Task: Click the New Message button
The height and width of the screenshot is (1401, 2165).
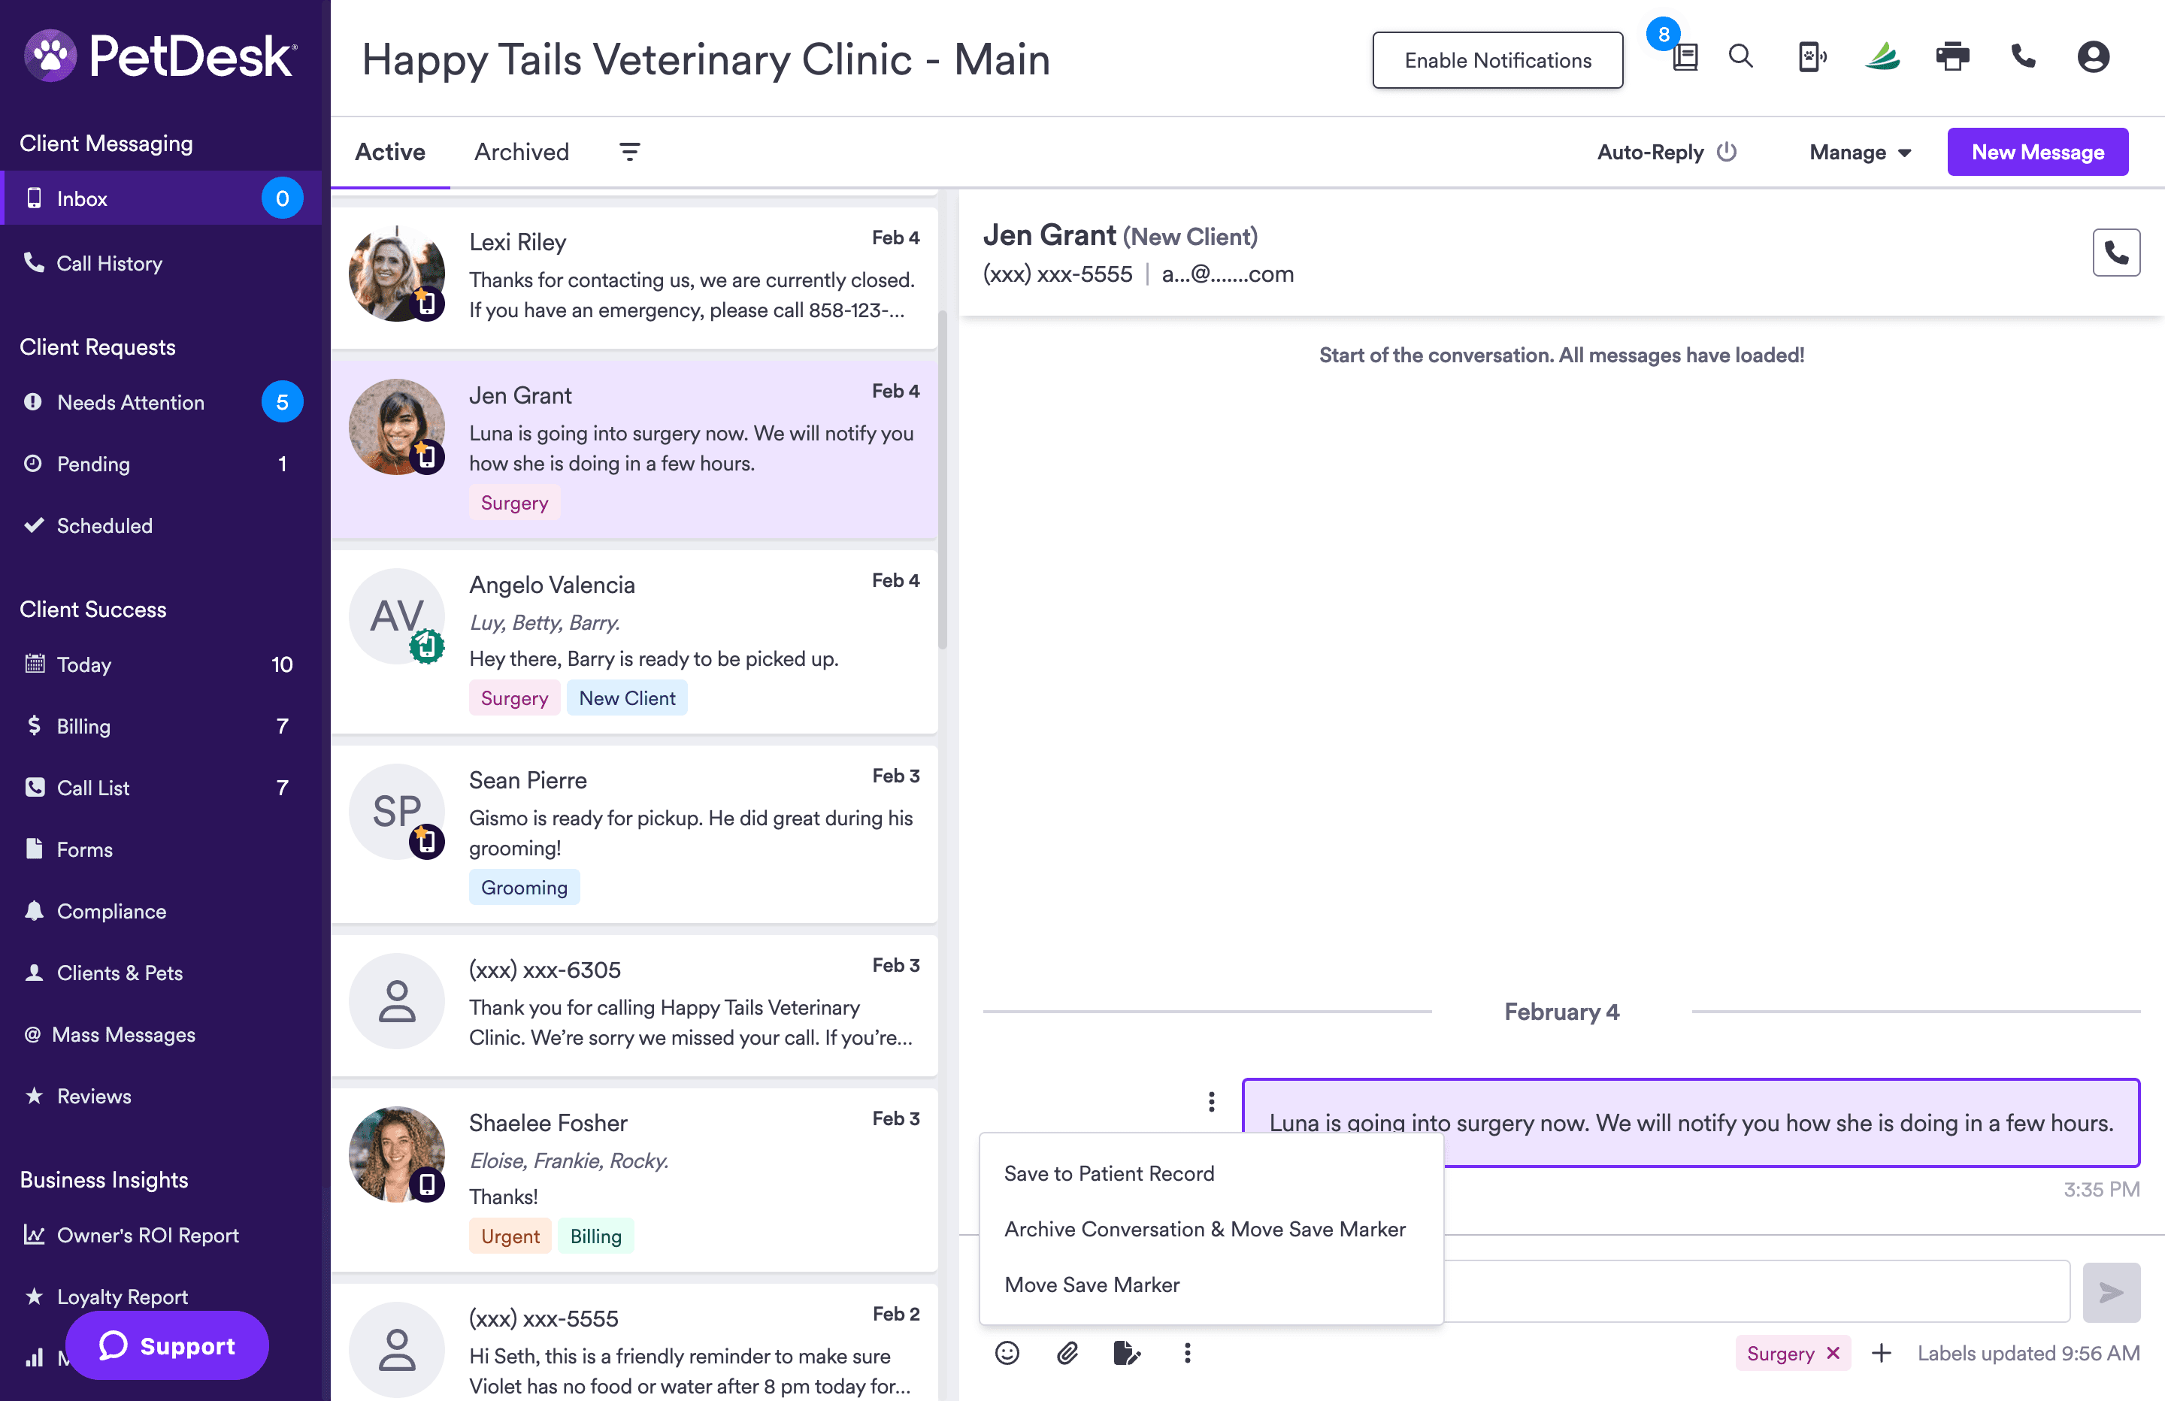Action: (2036, 152)
